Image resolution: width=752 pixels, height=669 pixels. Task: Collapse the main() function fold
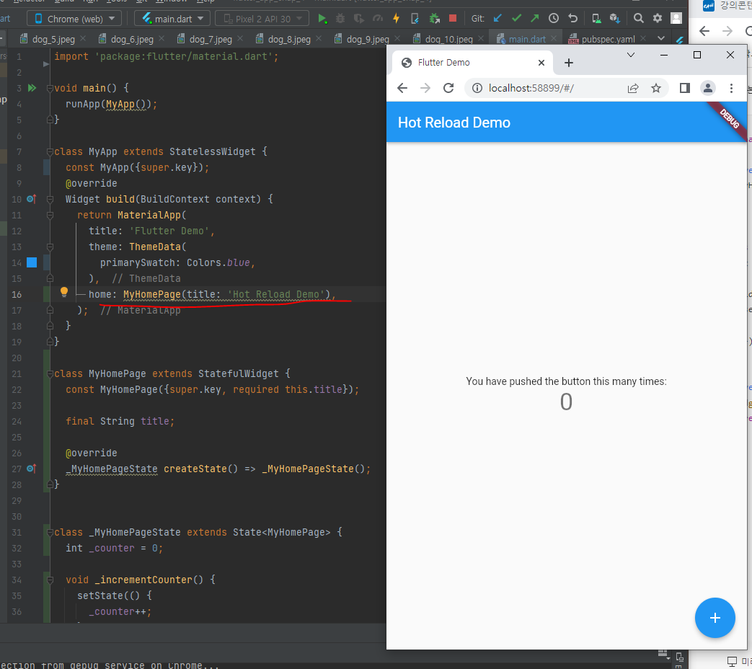point(50,88)
